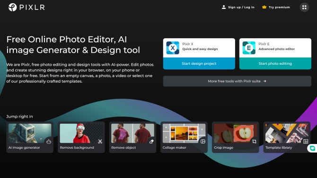Click the crop icon on Crop image card
This screenshot has height=178, width=317.
(254, 142)
